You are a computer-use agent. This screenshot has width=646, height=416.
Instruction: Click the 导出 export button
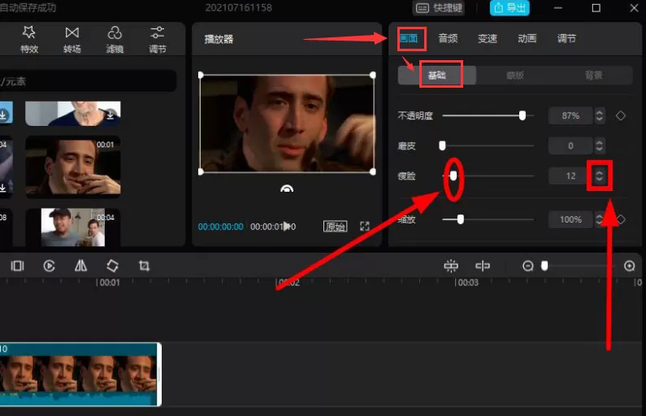(x=509, y=8)
